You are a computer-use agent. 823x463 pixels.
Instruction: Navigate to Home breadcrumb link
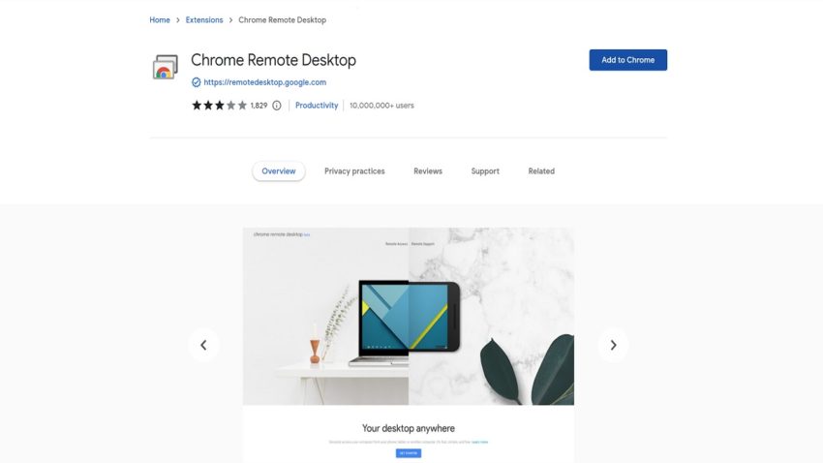(160, 20)
